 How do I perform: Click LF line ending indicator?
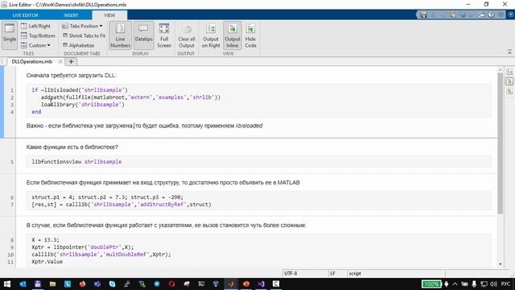click(x=332, y=274)
